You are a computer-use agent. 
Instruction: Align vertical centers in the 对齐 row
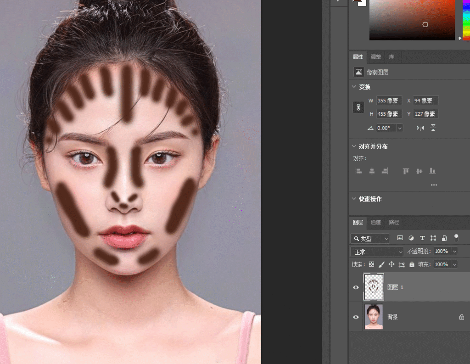pyautogui.click(x=419, y=171)
